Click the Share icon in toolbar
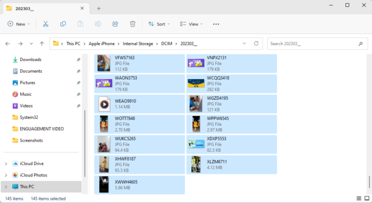The width and height of the screenshot is (372, 203). (115, 24)
